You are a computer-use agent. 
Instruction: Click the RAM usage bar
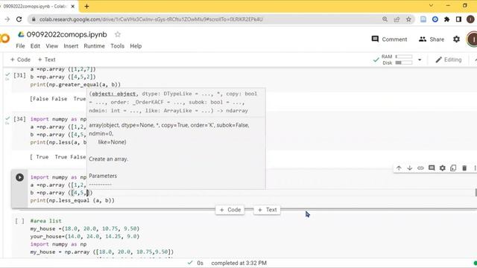pyautogui.click(x=404, y=57)
